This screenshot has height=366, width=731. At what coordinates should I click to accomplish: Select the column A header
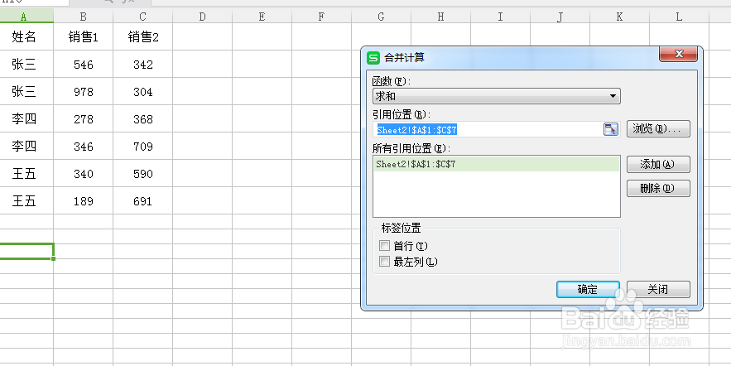point(23,16)
